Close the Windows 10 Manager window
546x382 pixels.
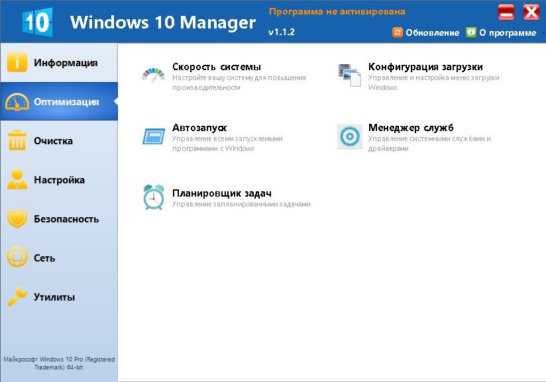coord(531,13)
